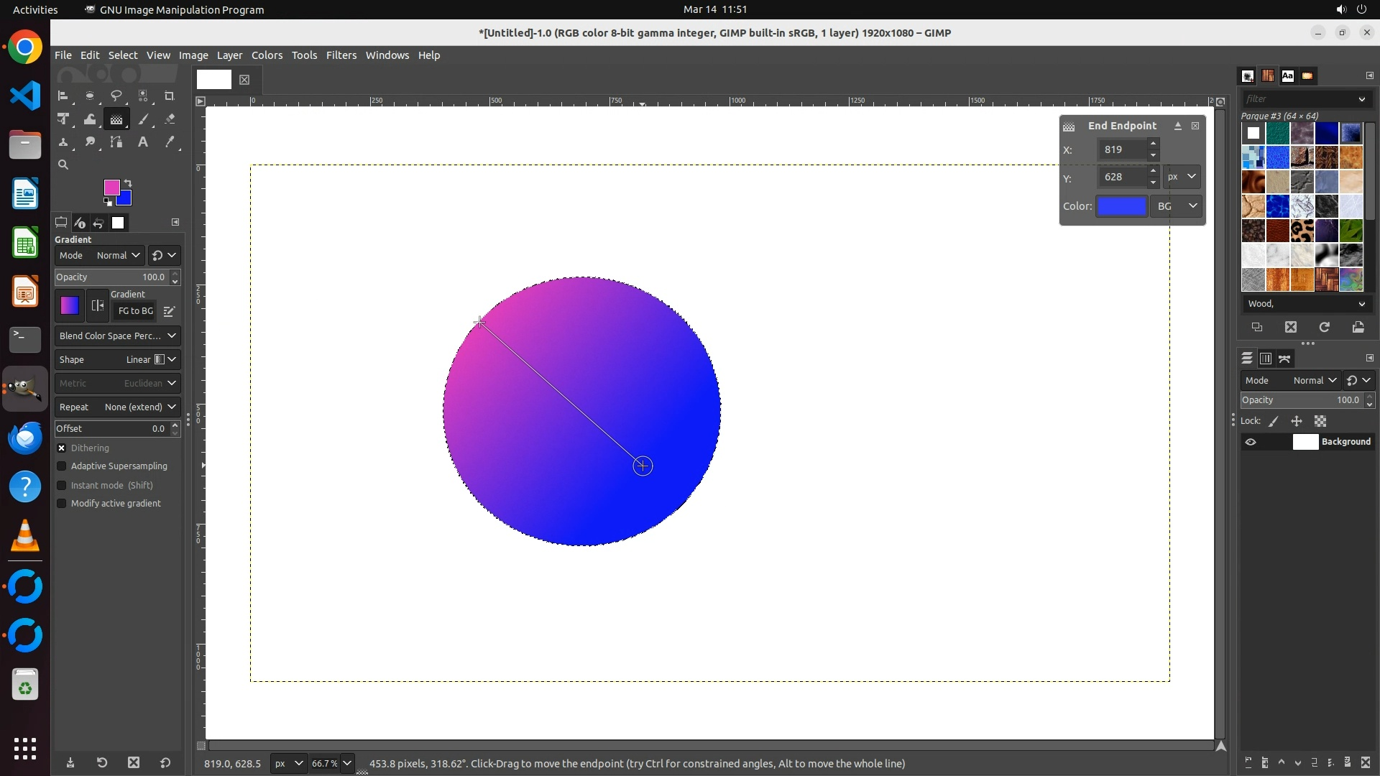Toggle the Dithering checkbox
This screenshot has width=1380, height=776.
tap(62, 448)
